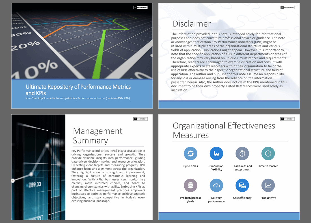Click the SB Consulting logo on the title slide

141,7
